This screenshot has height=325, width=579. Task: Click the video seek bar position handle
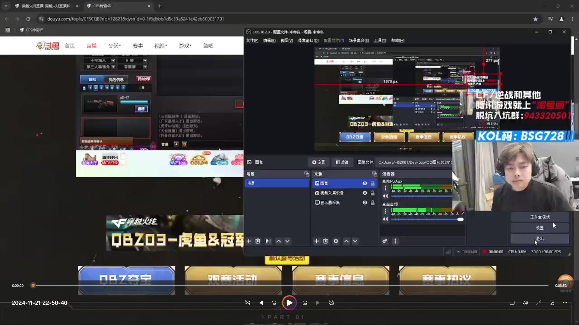(33, 285)
